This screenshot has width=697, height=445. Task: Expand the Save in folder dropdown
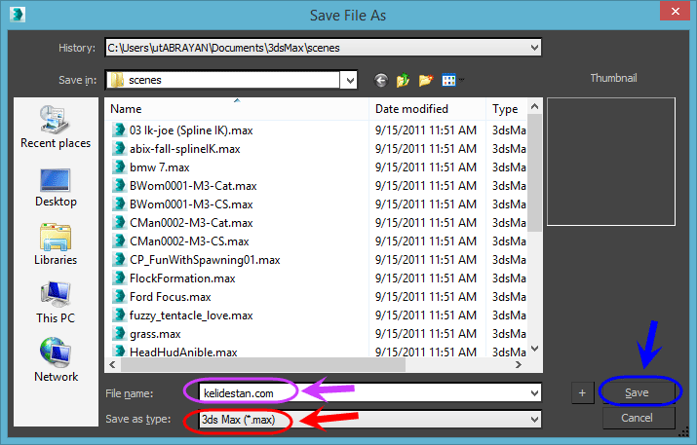[350, 81]
